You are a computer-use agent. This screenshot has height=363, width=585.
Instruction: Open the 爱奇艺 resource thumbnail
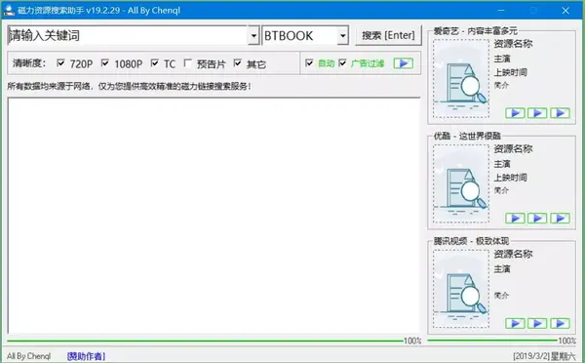pyautogui.click(x=461, y=79)
